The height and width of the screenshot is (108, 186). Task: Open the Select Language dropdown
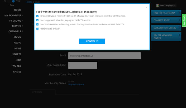tap(167, 6)
